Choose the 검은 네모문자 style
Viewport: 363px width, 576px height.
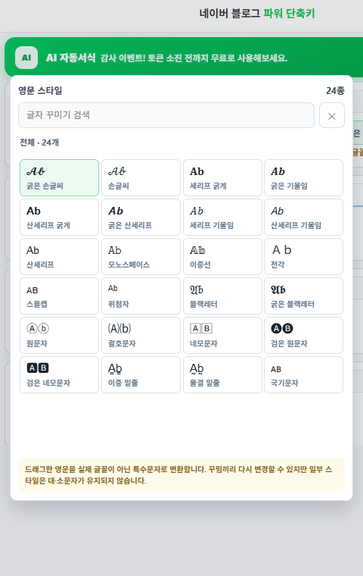60,374
